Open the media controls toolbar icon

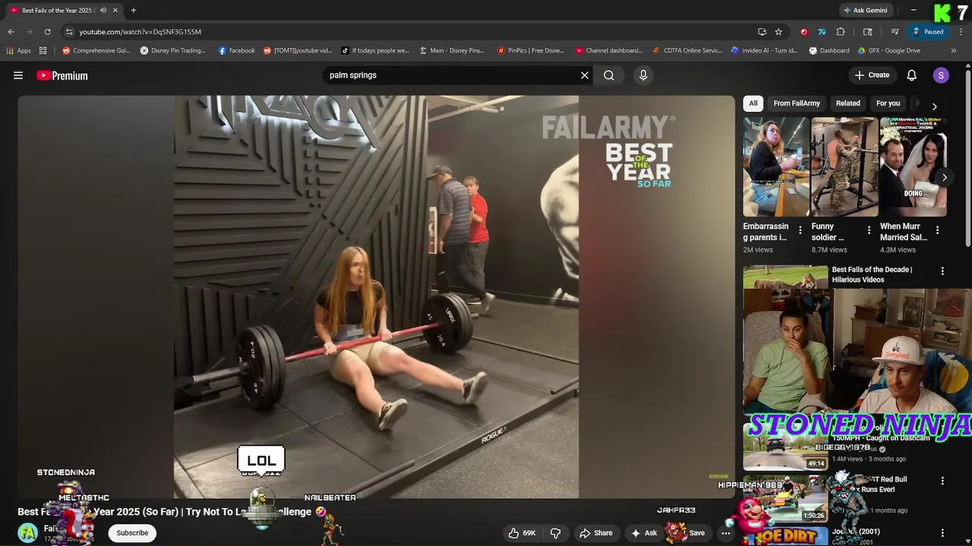(895, 32)
